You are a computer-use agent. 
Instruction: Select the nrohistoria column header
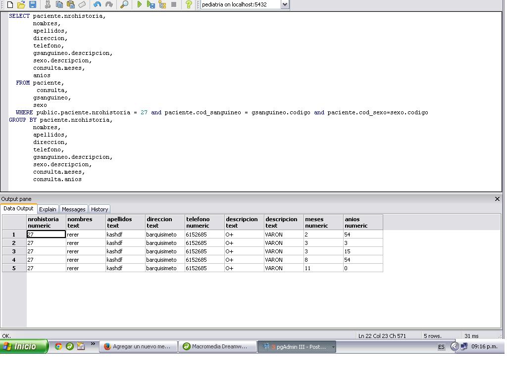tap(46, 222)
